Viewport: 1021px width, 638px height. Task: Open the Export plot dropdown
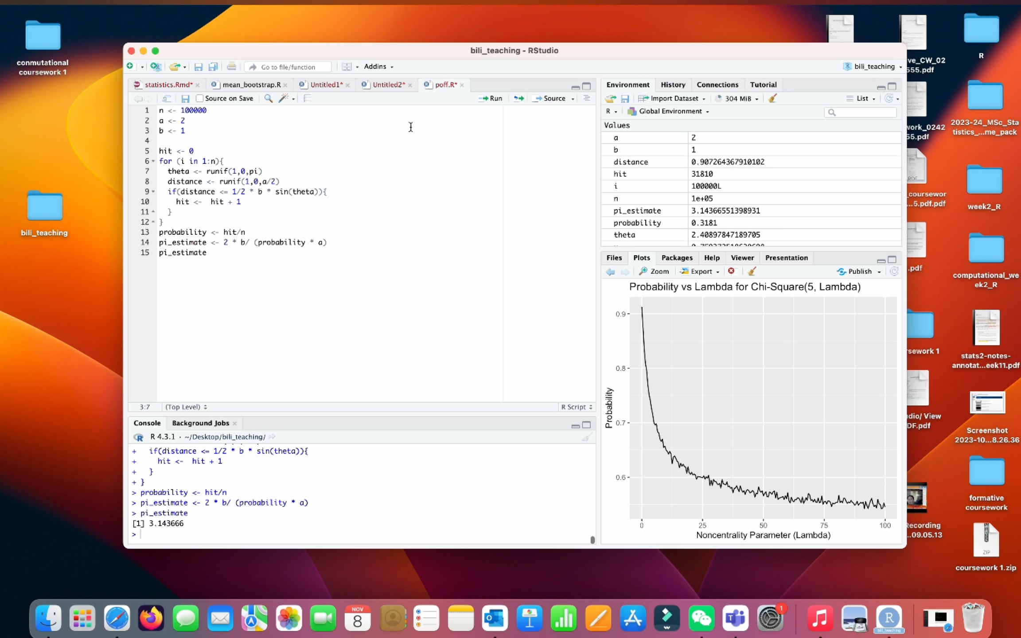tap(701, 271)
